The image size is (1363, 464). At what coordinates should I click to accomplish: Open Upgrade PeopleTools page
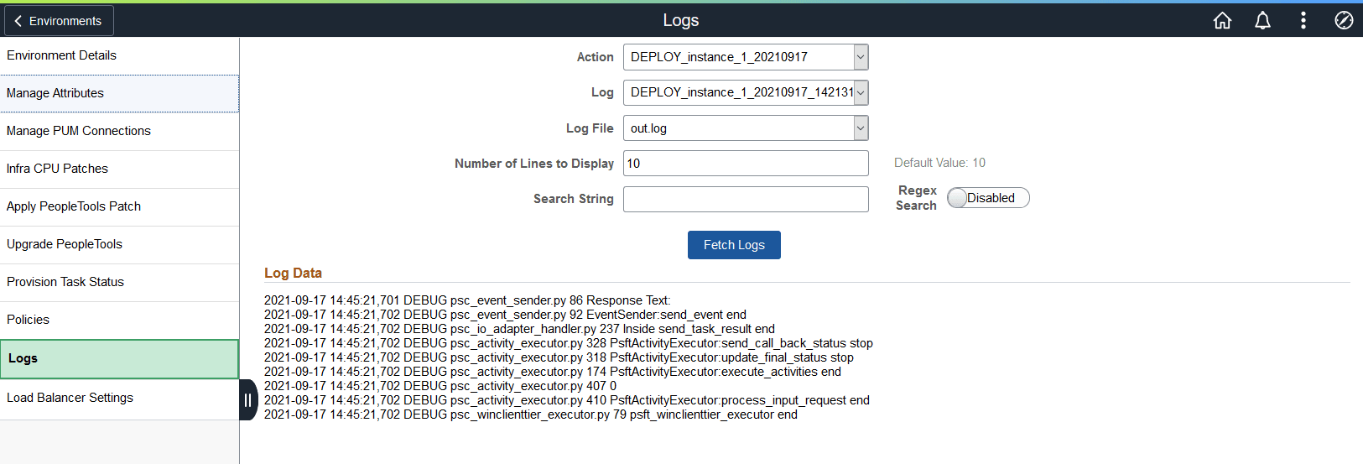(119, 244)
